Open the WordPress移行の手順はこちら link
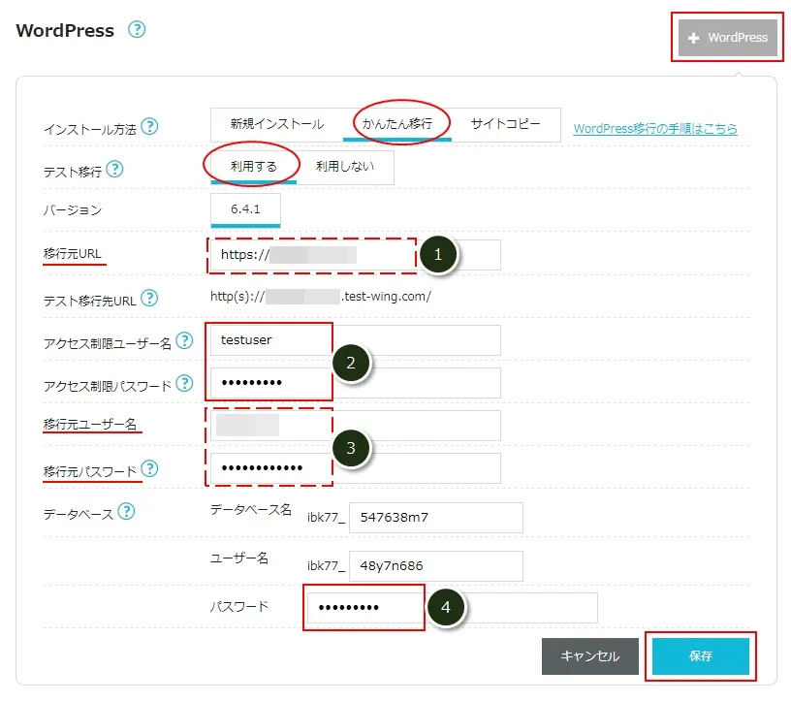The width and height of the screenshot is (791, 702). 655,129
